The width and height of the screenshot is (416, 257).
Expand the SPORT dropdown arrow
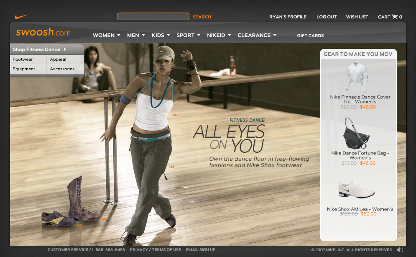click(x=199, y=35)
